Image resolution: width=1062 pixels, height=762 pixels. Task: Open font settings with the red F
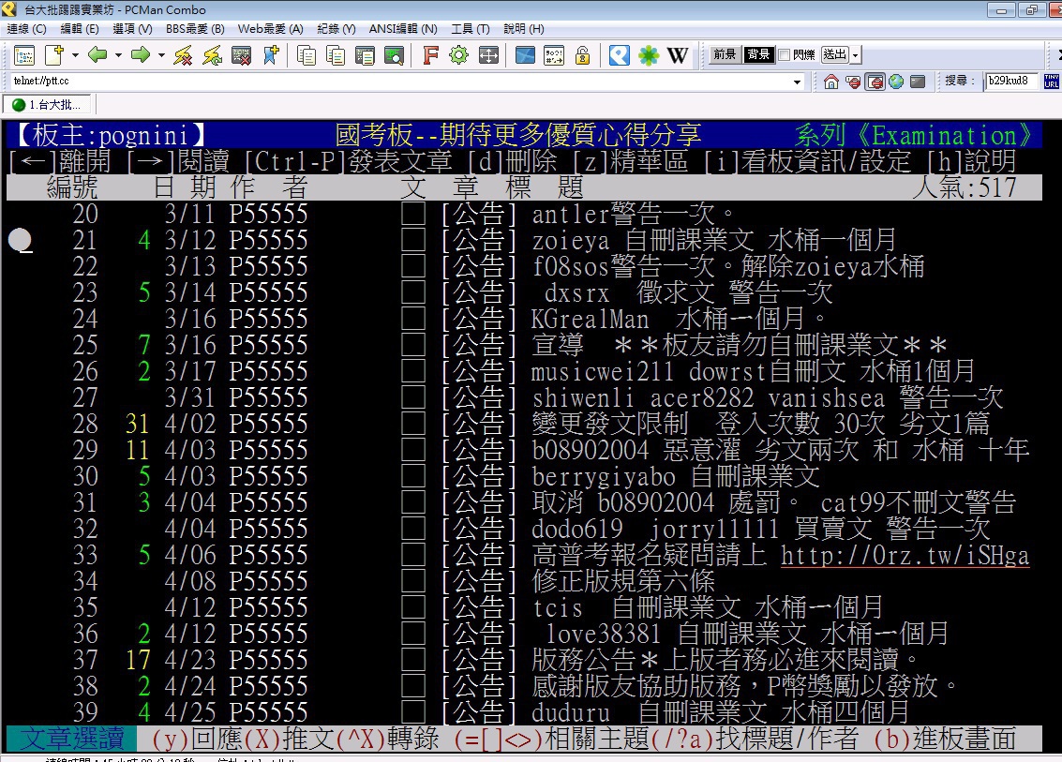(x=430, y=55)
